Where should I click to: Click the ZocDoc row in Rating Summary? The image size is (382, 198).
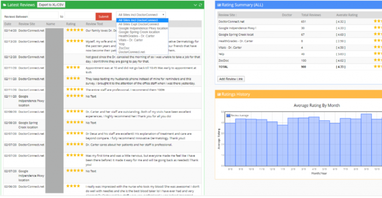[300, 60]
